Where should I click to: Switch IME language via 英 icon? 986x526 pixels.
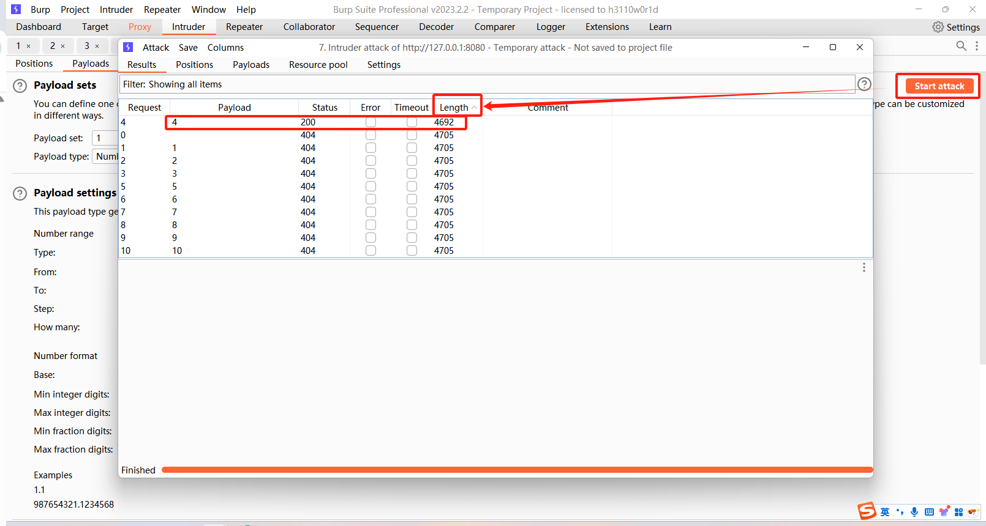click(x=885, y=512)
